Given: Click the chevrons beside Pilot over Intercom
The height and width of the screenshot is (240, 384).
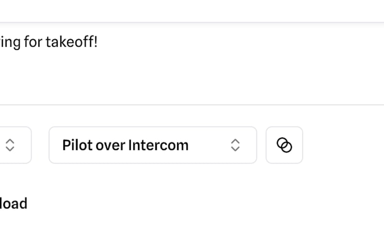Looking at the screenshot, I should (235, 145).
